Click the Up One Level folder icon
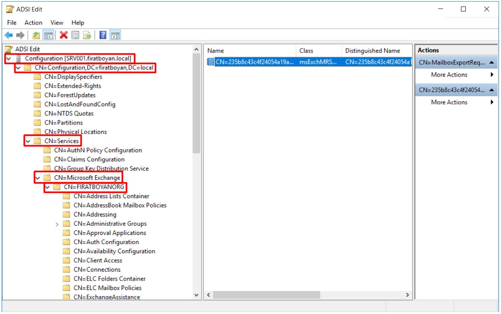This screenshot has width=501, height=314. click(x=36, y=35)
